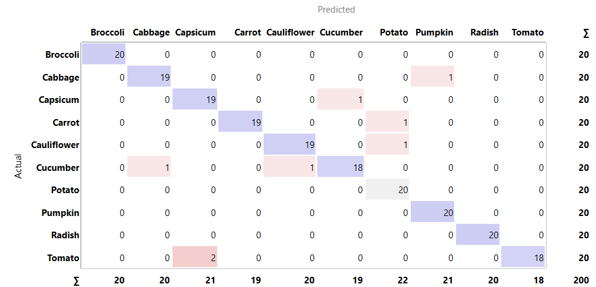Click the Pumpkin column header
The image size is (596, 287).
tap(434, 32)
